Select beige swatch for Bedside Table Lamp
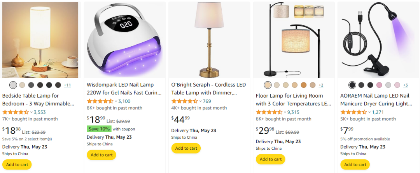This screenshot has width=420, height=173. (x=22, y=85)
